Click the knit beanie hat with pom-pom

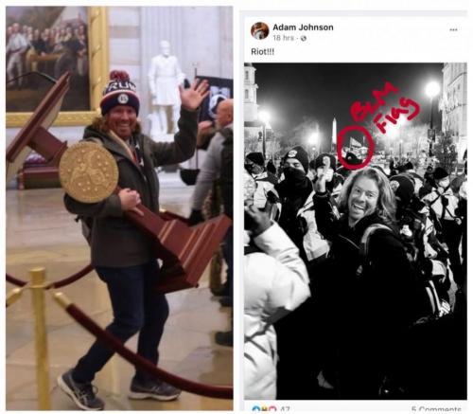point(120,93)
